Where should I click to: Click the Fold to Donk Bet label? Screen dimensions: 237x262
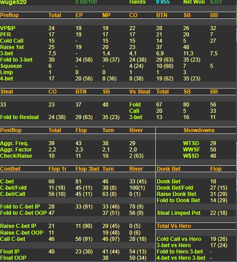[178, 200]
